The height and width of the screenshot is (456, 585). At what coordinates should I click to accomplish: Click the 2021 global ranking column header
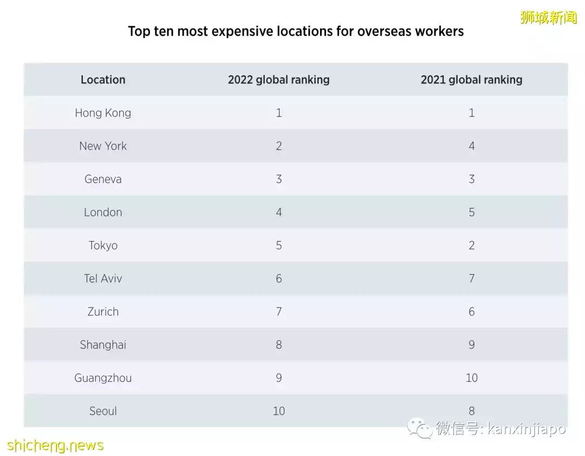(471, 80)
